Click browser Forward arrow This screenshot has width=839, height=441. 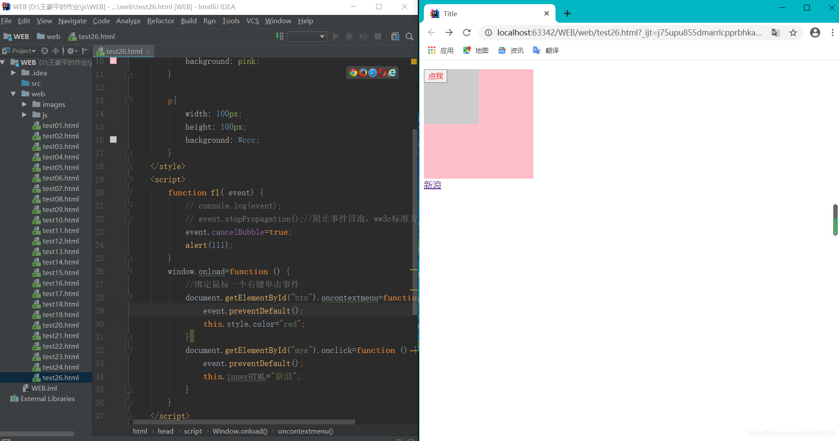point(449,32)
